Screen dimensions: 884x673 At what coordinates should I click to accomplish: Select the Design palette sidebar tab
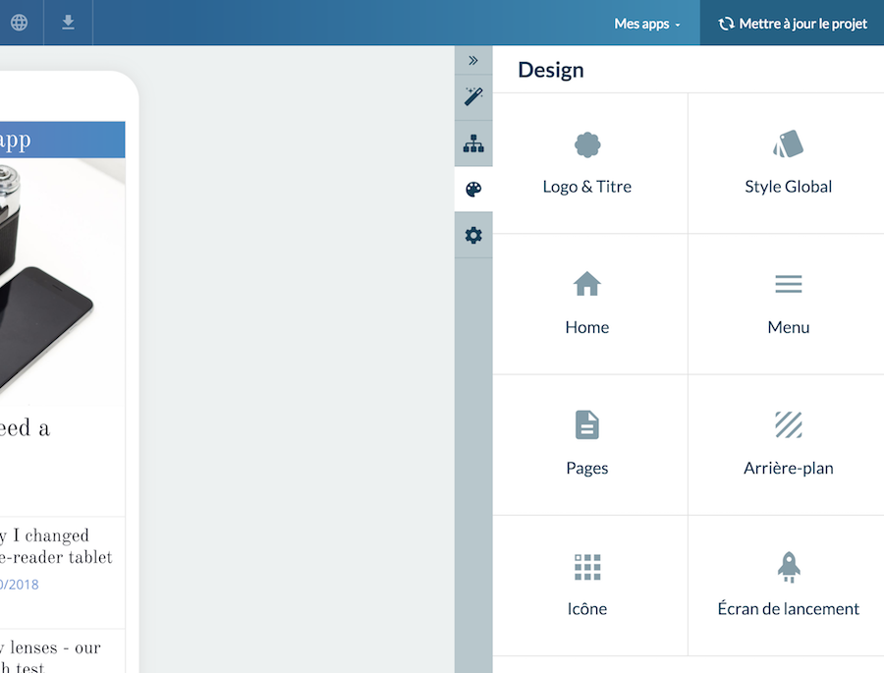pyautogui.click(x=473, y=190)
